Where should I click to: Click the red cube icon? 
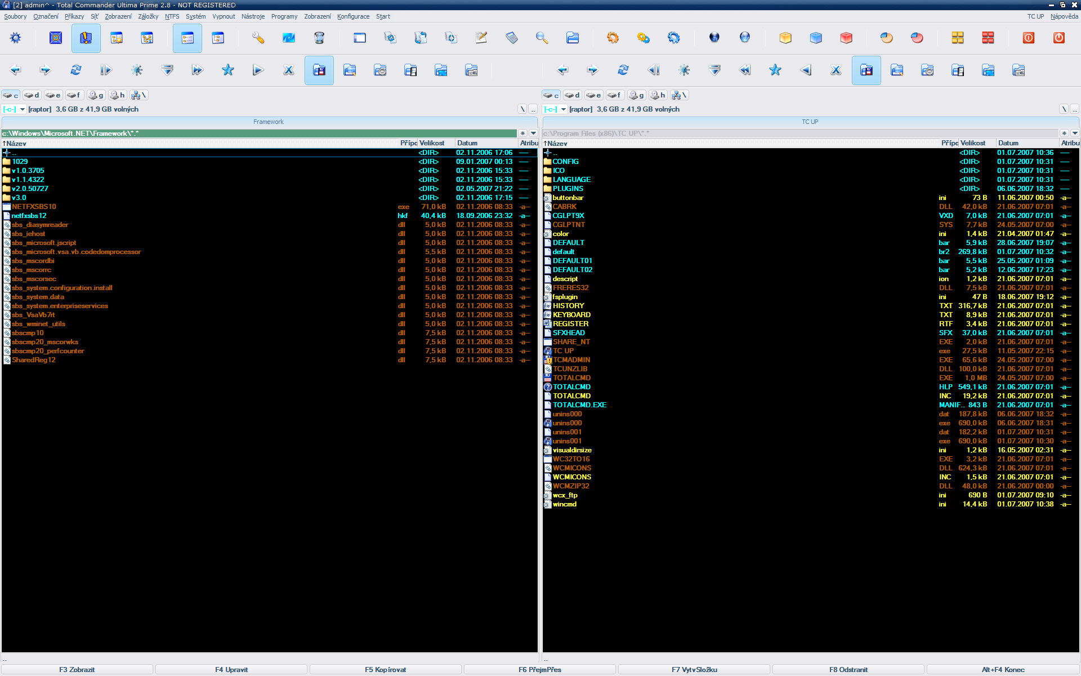pos(846,38)
